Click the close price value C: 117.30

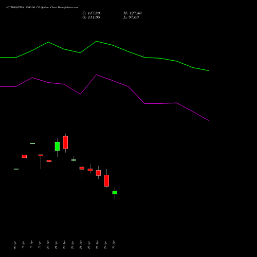[x=91, y=13]
